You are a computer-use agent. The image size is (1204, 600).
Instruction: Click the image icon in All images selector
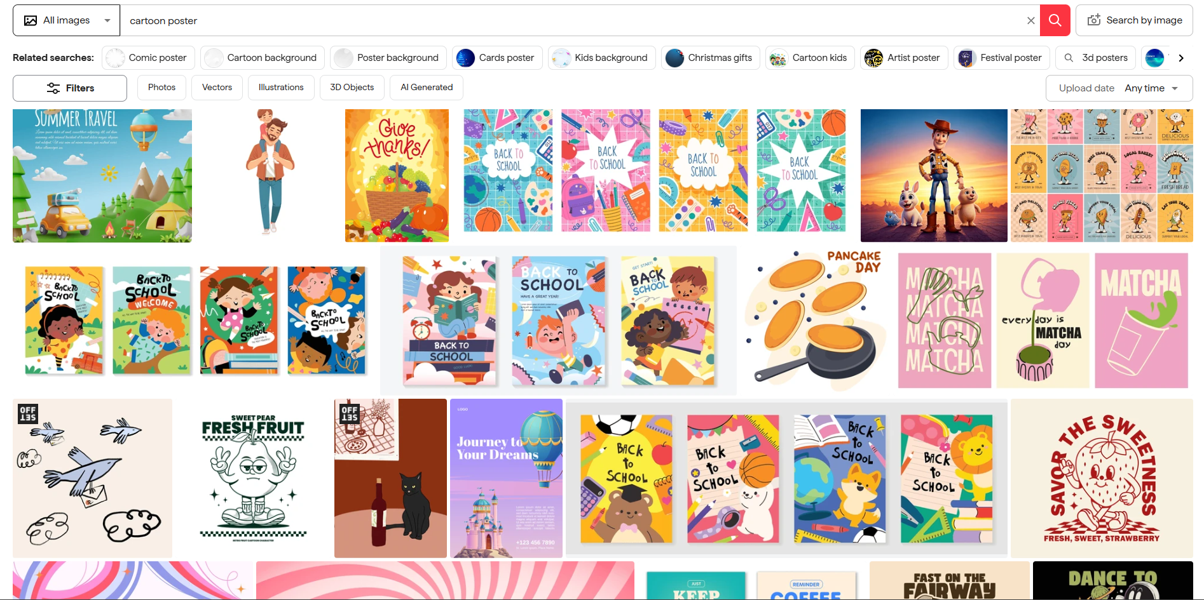(x=31, y=20)
